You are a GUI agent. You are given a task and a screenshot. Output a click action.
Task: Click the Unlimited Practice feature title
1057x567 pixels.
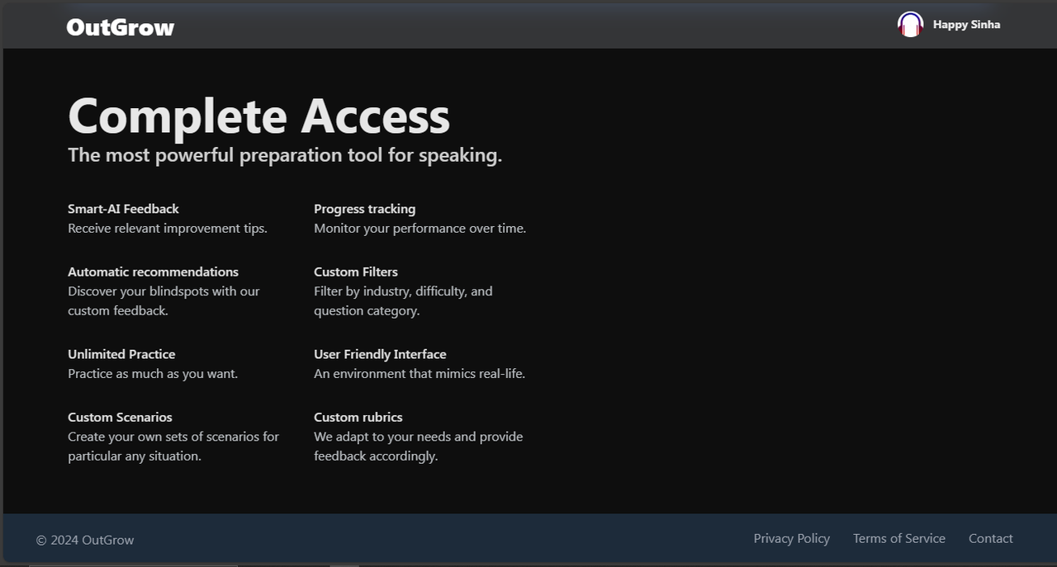(x=121, y=354)
